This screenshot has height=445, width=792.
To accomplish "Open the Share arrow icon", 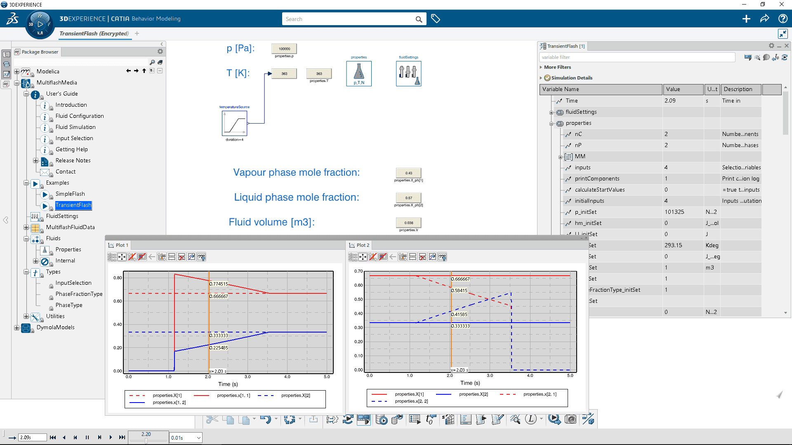I will point(764,19).
